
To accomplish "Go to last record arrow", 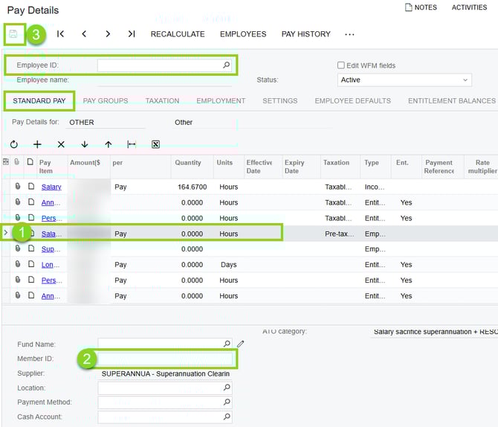I will (132, 34).
